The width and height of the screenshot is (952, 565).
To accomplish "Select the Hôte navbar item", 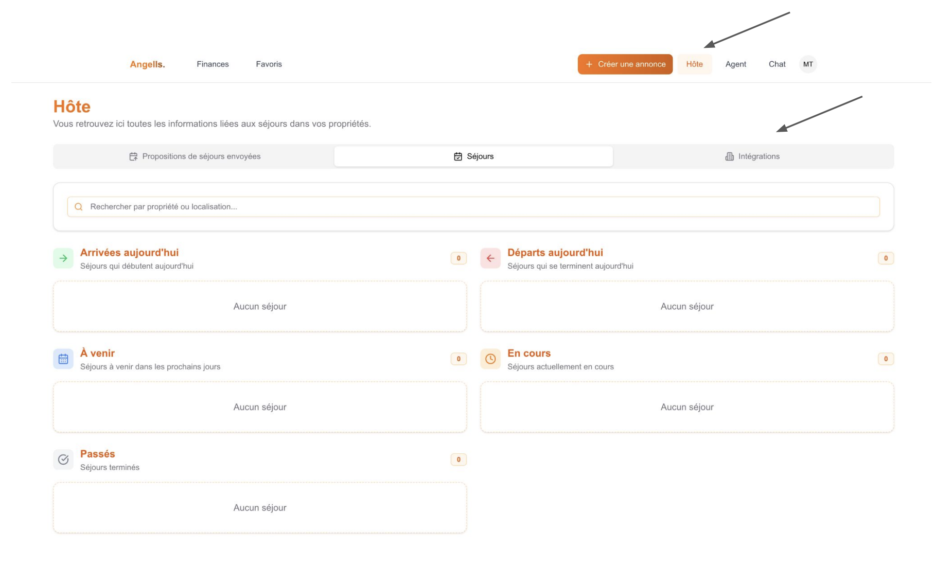I will pos(695,64).
